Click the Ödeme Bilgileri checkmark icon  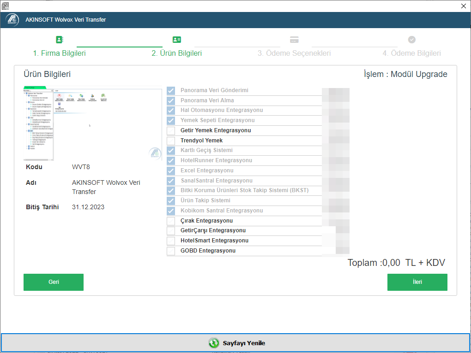(411, 40)
